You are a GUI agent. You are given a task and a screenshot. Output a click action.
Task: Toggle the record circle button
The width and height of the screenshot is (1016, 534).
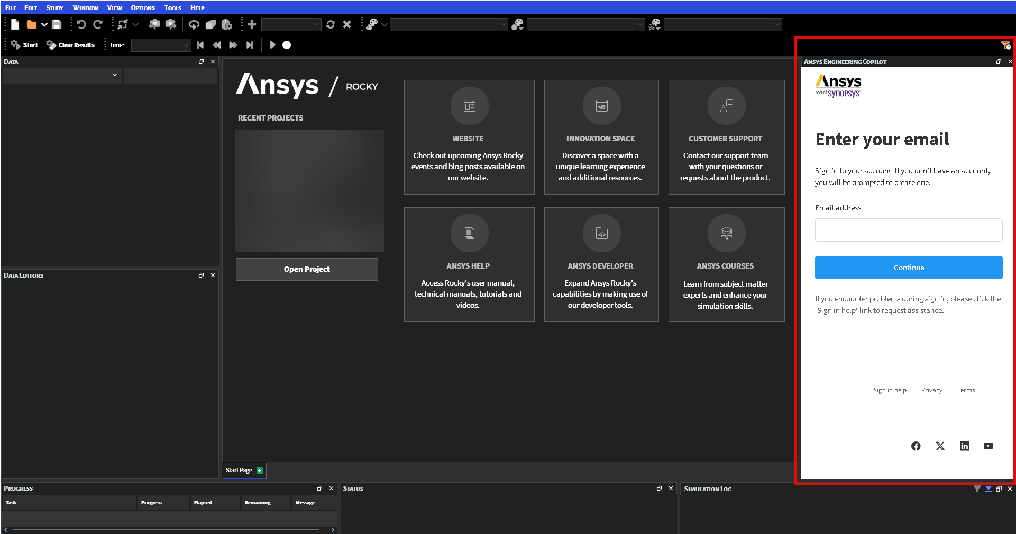(x=287, y=45)
